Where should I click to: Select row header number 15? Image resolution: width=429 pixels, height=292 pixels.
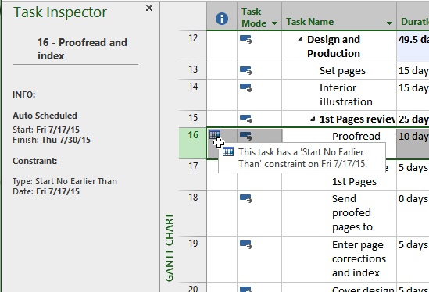coord(193,118)
